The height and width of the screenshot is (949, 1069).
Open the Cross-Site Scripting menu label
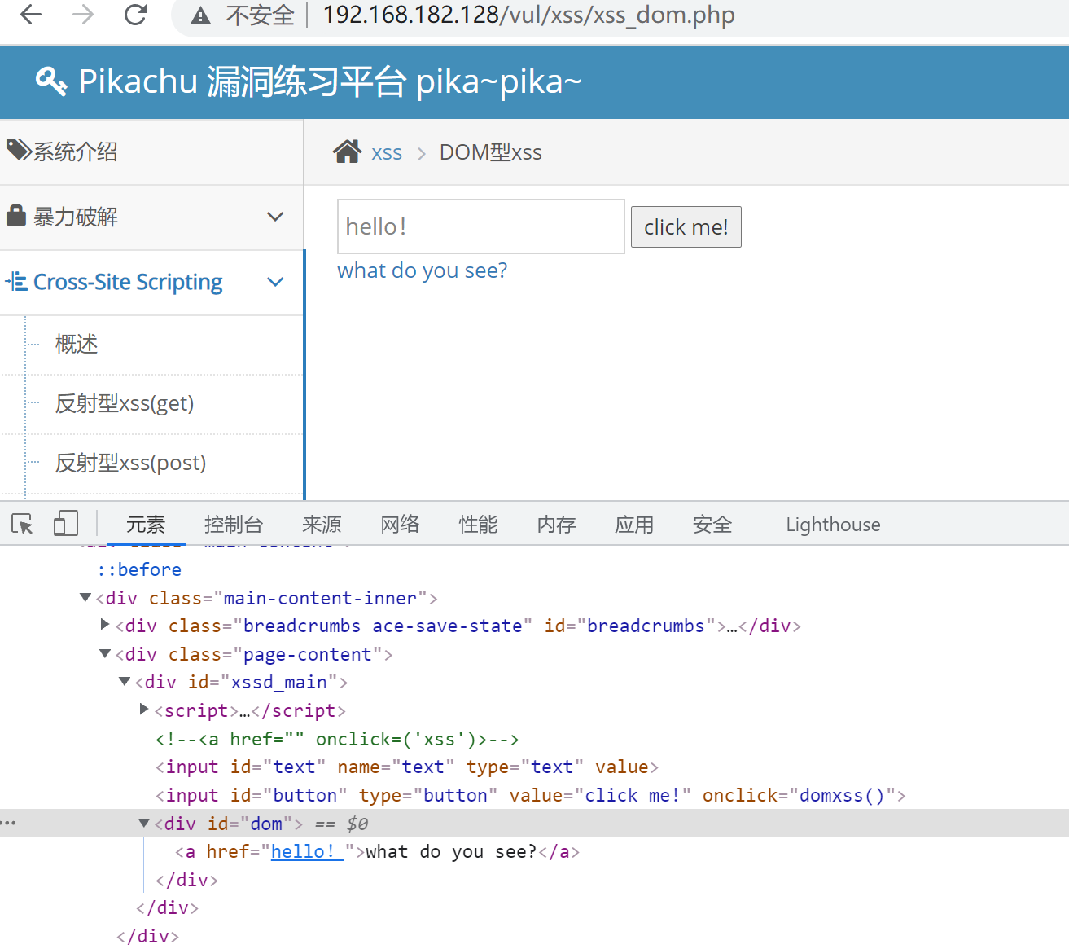(128, 282)
